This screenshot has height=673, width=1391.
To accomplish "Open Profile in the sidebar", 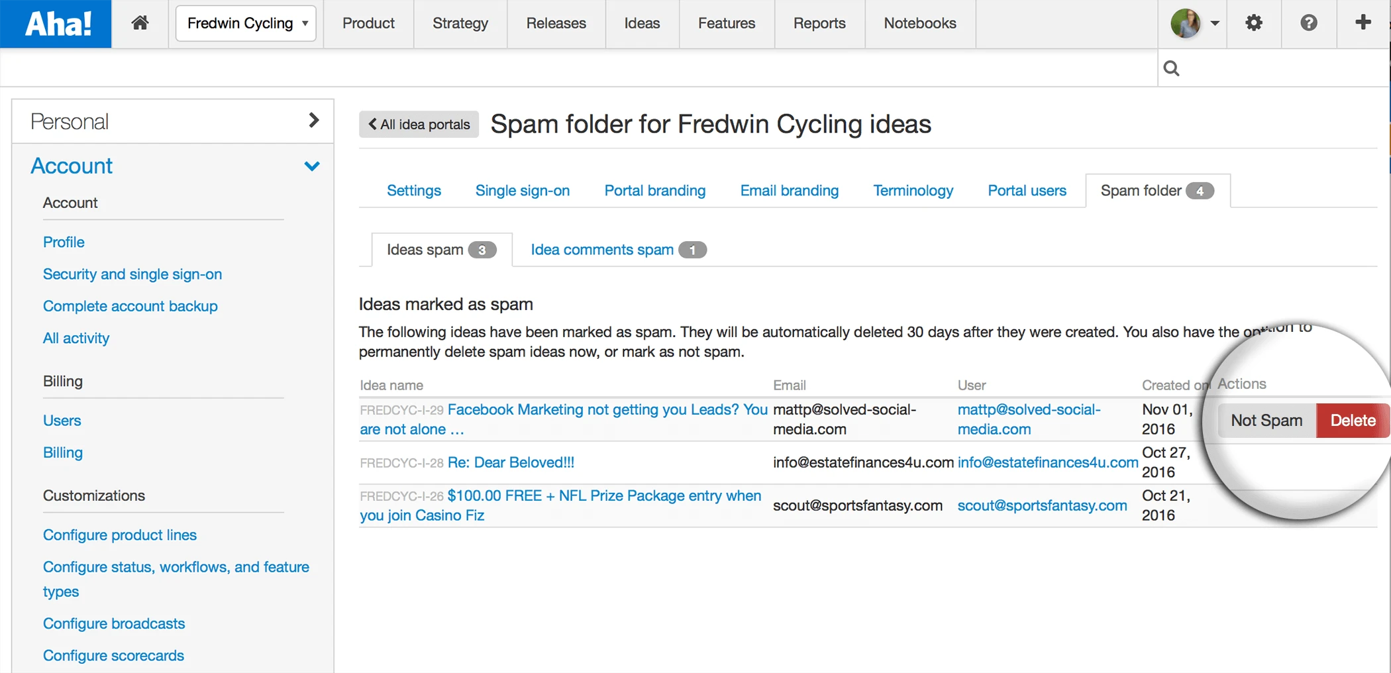I will pos(64,242).
